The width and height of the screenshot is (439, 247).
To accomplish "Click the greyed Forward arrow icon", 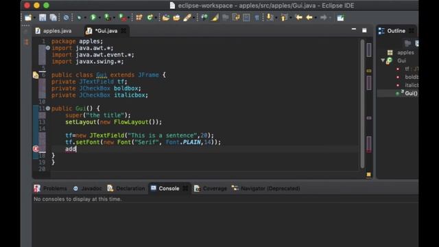I will tap(323, 18).
